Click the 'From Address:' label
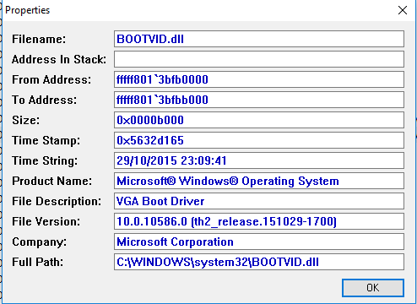 (51, 79)
